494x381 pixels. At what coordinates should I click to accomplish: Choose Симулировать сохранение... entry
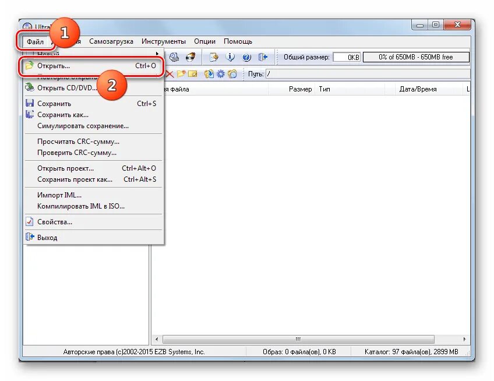coord(94,126)
